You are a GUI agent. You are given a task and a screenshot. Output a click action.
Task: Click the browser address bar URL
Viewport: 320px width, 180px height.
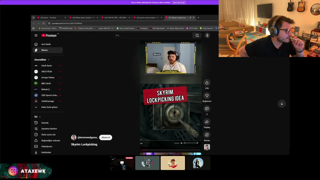pyautogui.click(x=67, y=23)
